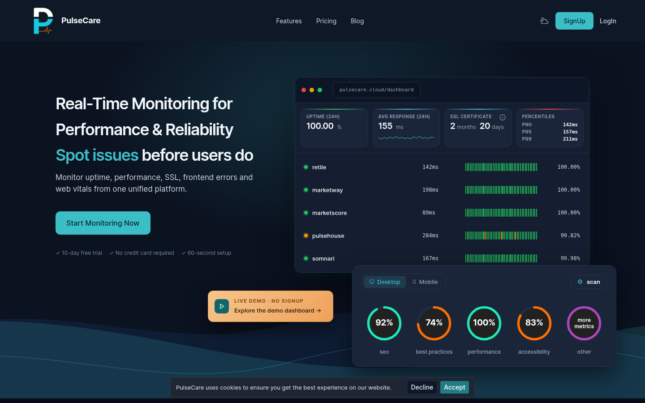The width and height of the screenshot is (645, 403).
Task: Click the pulsehouse orange status dot
Action: coord(306,236)
